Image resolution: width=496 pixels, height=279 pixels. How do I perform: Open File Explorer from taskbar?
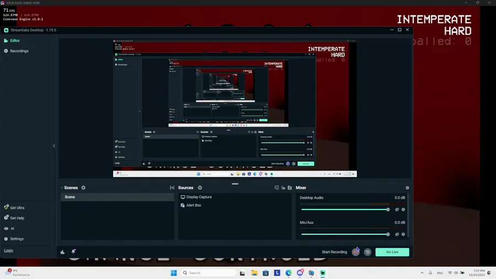(254, 273)
